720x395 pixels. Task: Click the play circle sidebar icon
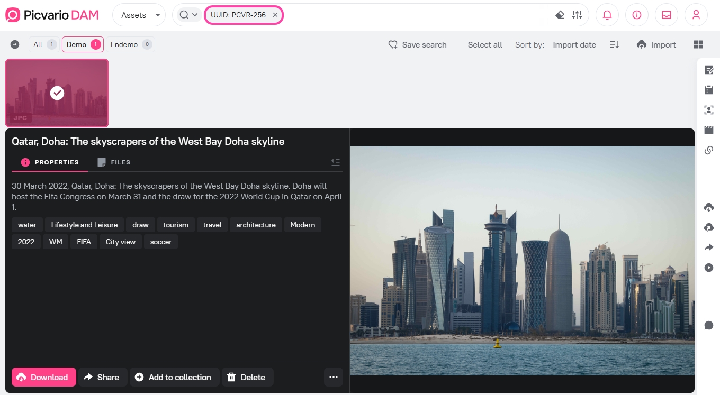tap(709, 268)
